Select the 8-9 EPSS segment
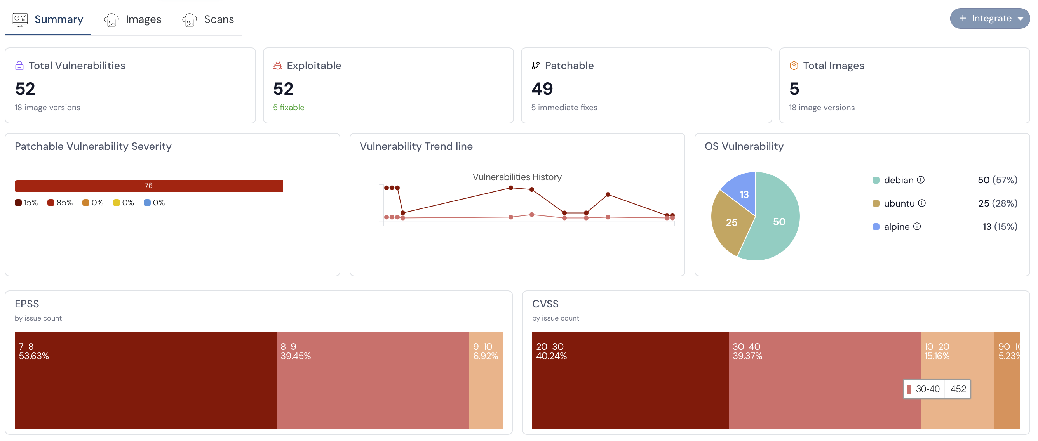Image resolution: width=1038 pixels, height=441 pixels. click(x=372, y=380)
